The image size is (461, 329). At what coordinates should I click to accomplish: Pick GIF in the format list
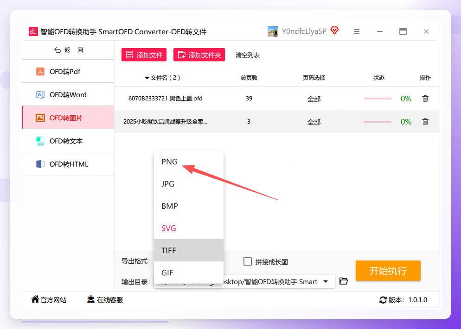[x=189, y=273]
